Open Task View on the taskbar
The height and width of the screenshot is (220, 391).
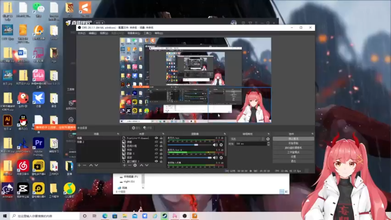[x=94, y=216]
